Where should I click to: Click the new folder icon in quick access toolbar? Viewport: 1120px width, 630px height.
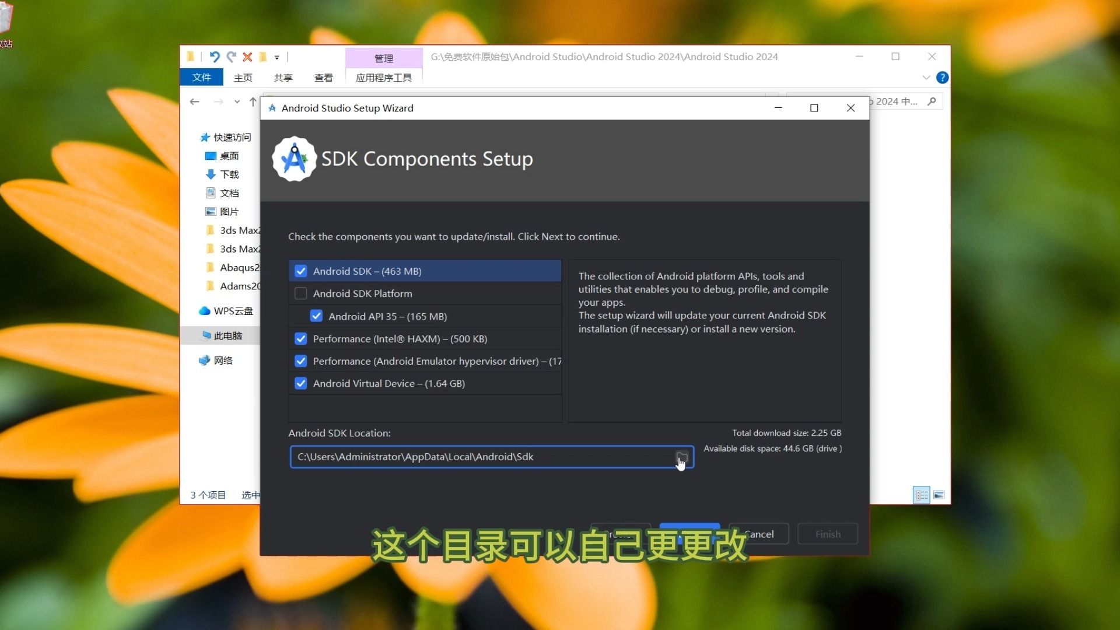pyautogui.click(x=263, y=57)
